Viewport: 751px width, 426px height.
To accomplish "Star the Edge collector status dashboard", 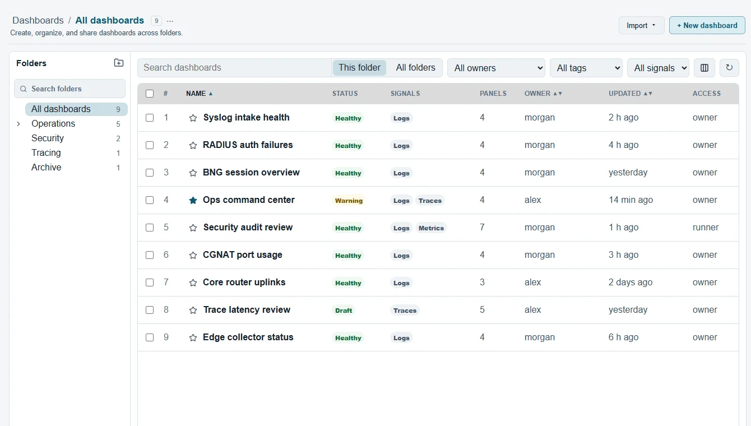I will tap(193, 337).
